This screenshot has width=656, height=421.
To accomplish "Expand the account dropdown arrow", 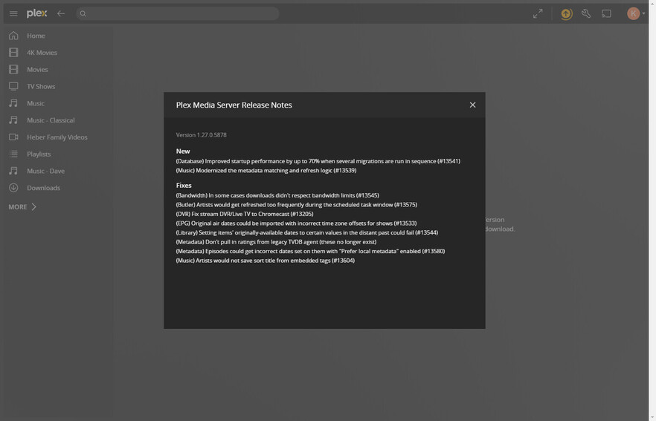I will click(x=643, y=14).
